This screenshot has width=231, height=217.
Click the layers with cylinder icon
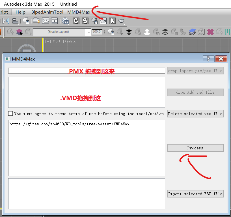174,32
